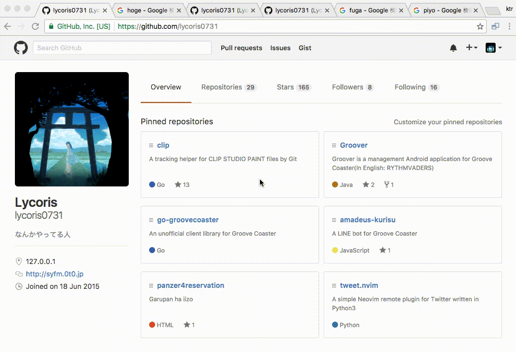Click the blue Go language dot on clip
The image size is (516, 352).
152,184
